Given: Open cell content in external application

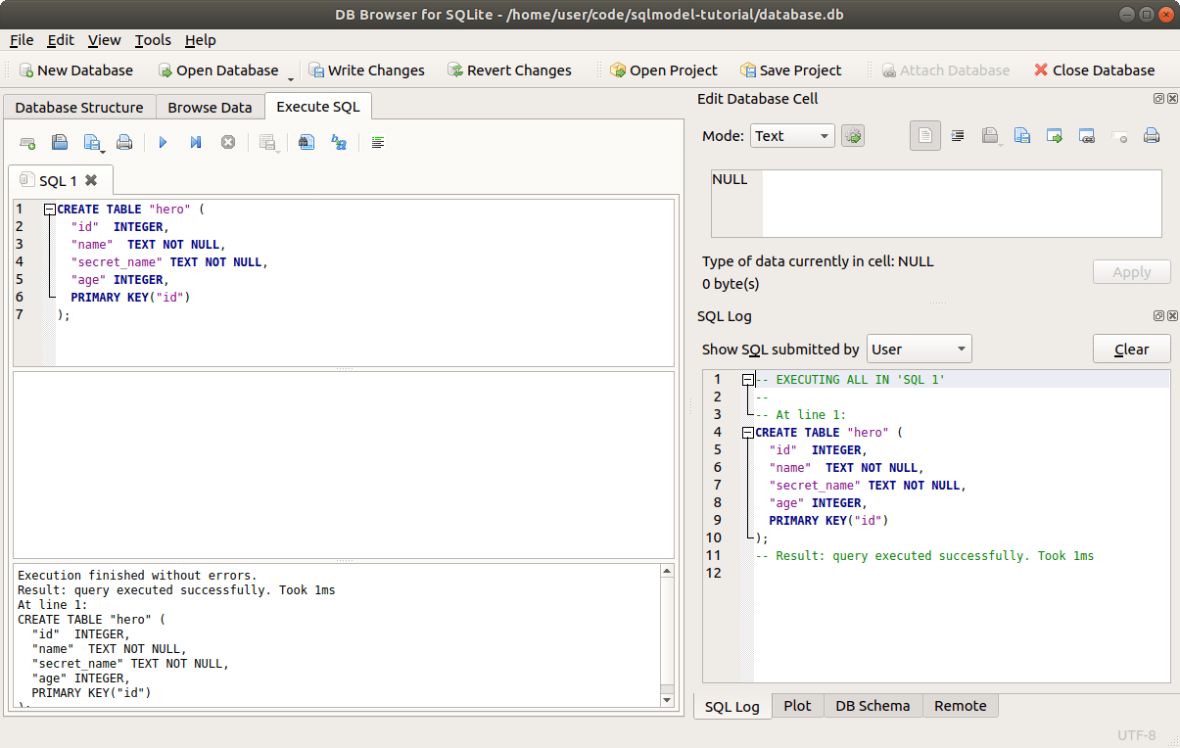Looking at the screenshot, I should (1055, 135).
